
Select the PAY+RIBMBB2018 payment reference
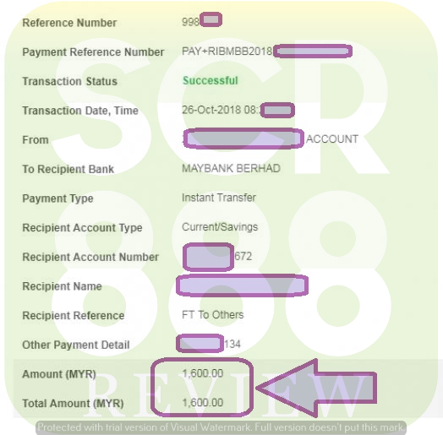click(266, 52)
